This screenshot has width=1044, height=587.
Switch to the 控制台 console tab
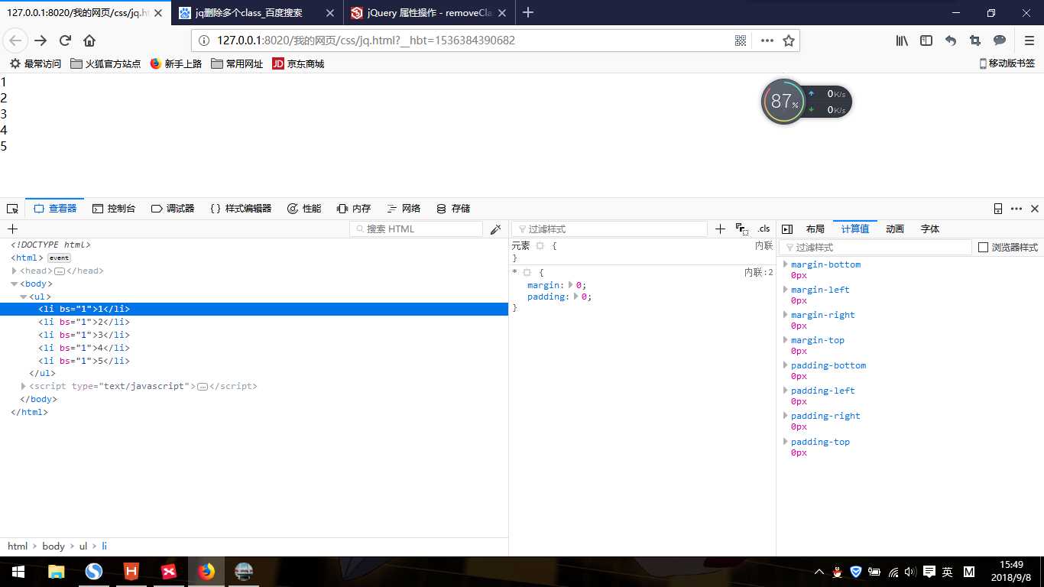click(x=114, y=209)
